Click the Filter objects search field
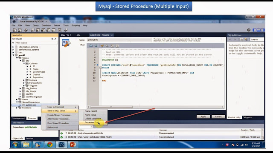This screenshot has height=153, width=273. 36,42
